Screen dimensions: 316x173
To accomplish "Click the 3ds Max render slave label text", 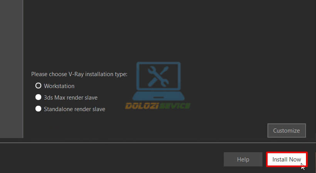I will coord(71,98).
